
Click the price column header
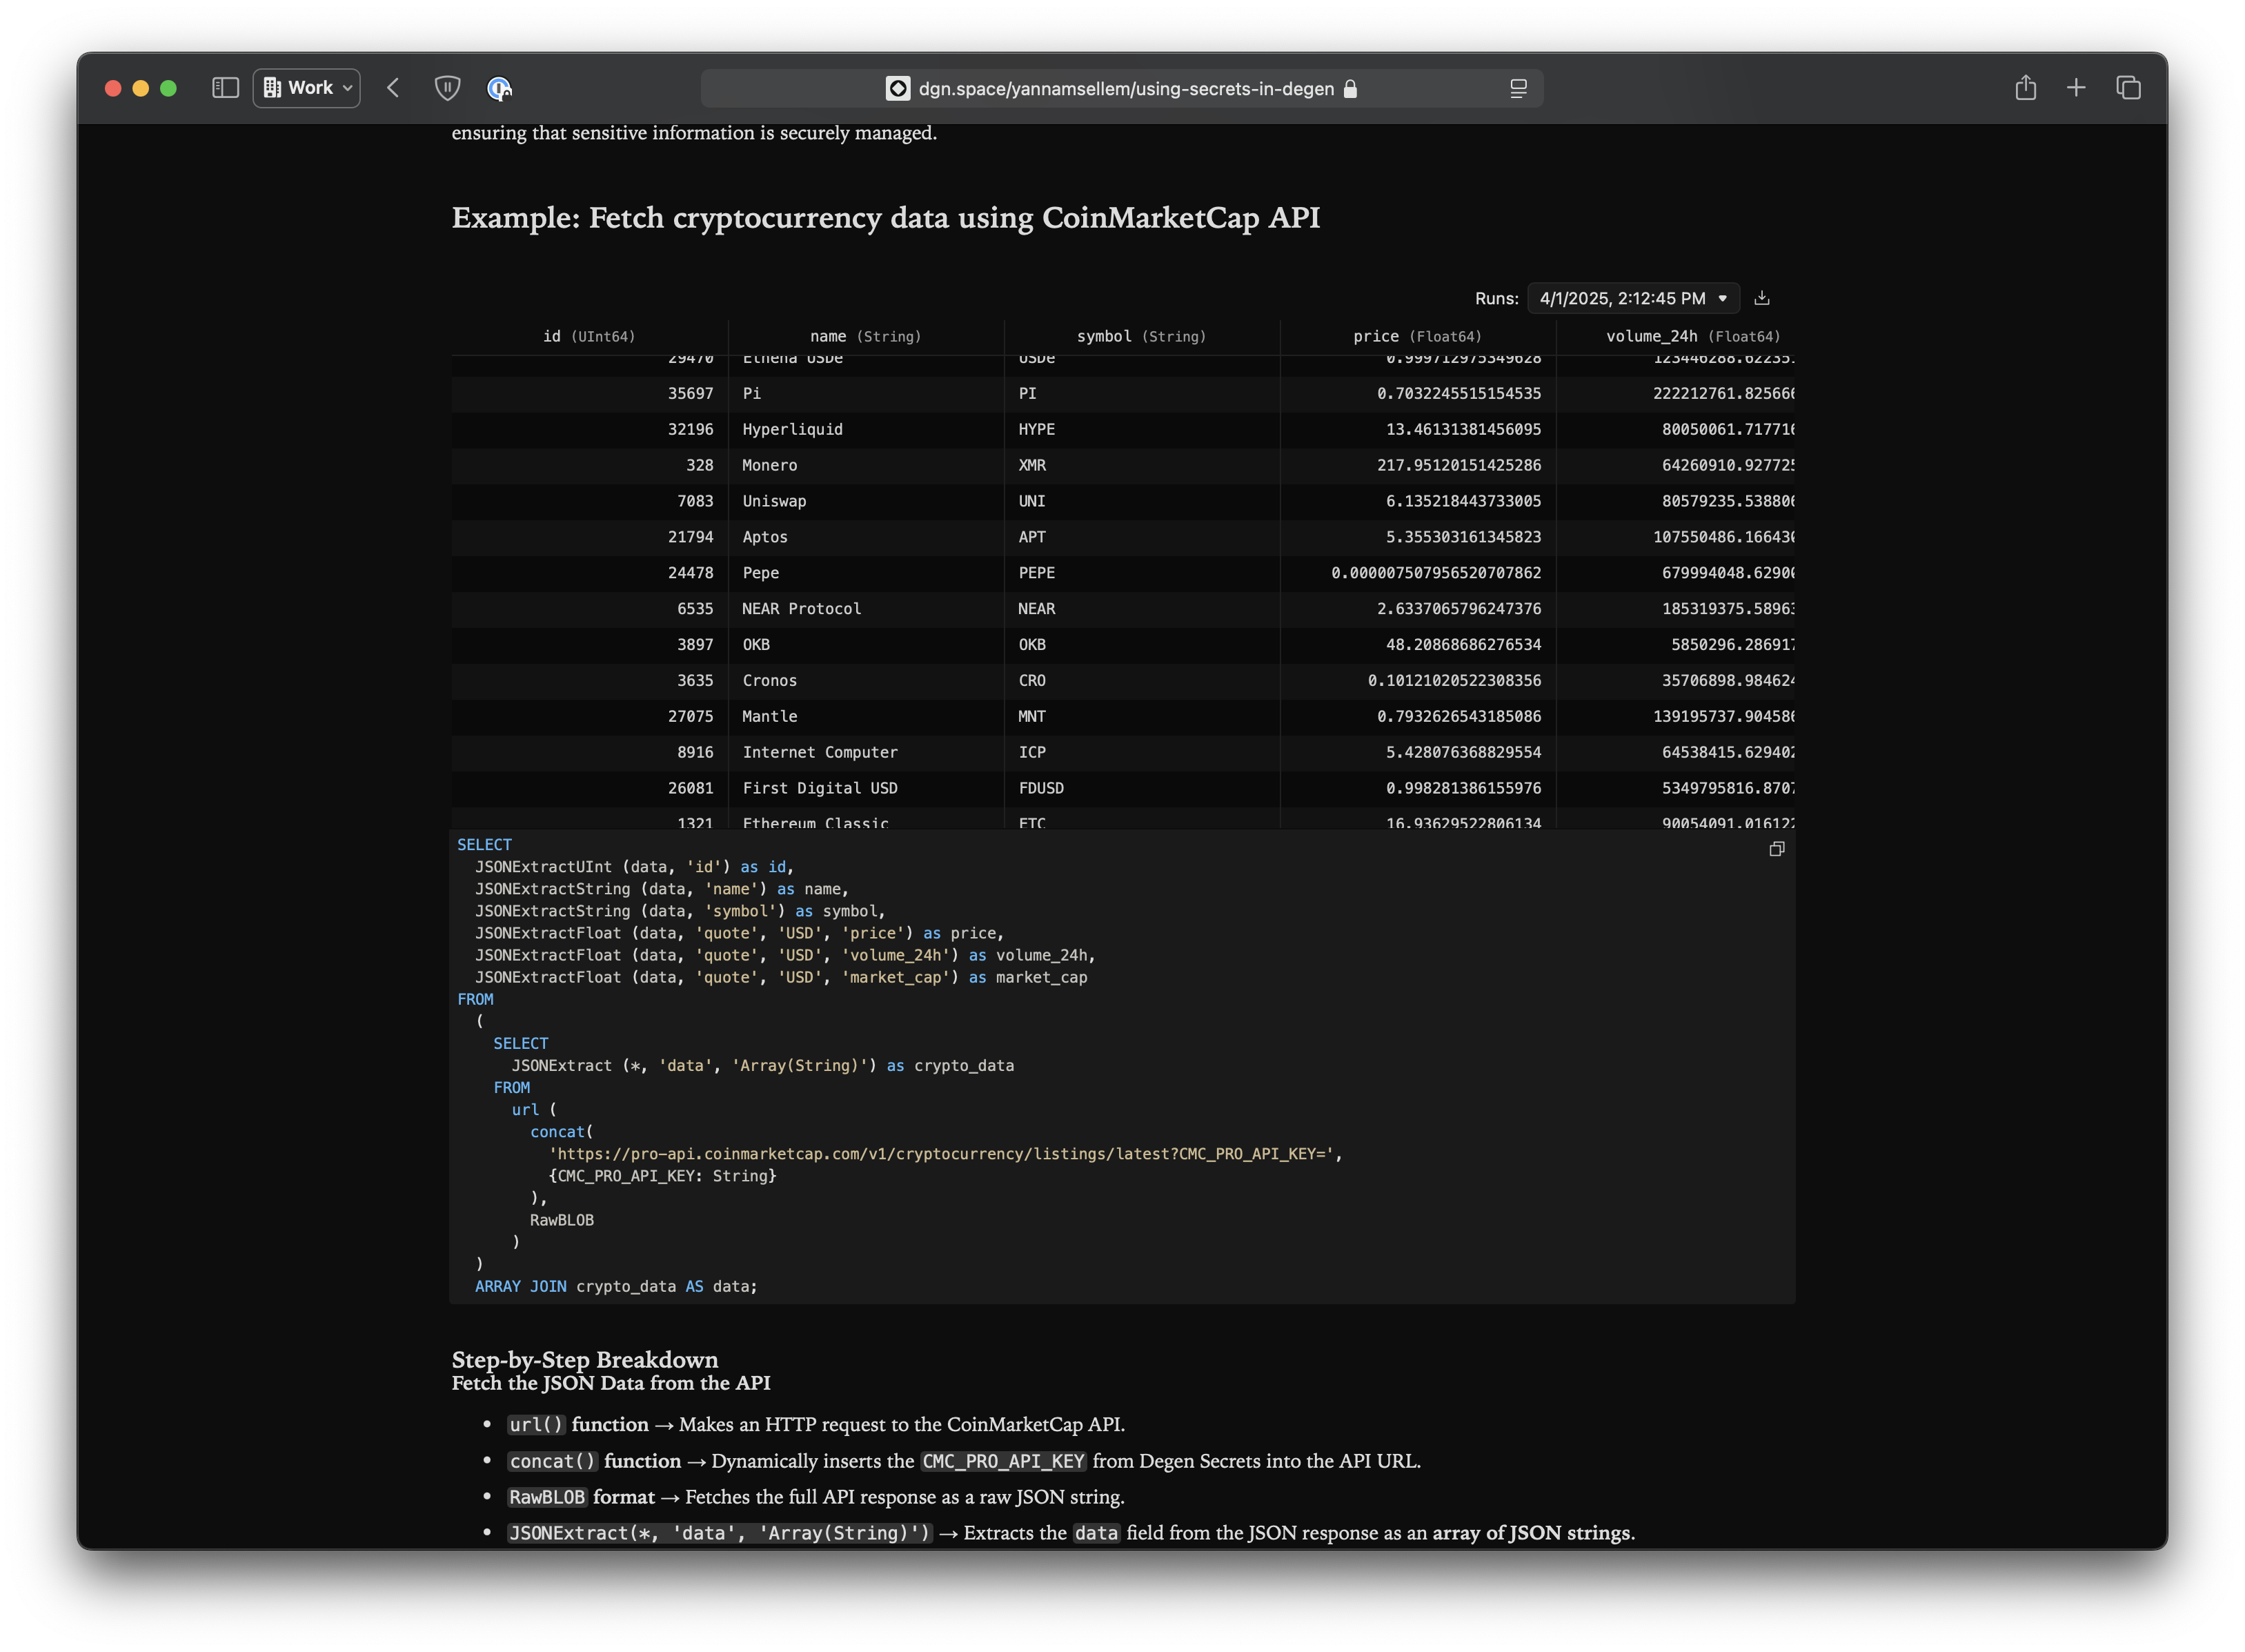(x=1417, y=336)
